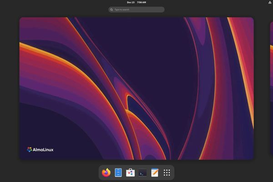Show Applications grid in the dock

point(167,172)
